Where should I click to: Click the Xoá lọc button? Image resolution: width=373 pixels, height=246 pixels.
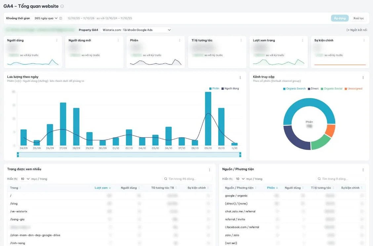358,18
